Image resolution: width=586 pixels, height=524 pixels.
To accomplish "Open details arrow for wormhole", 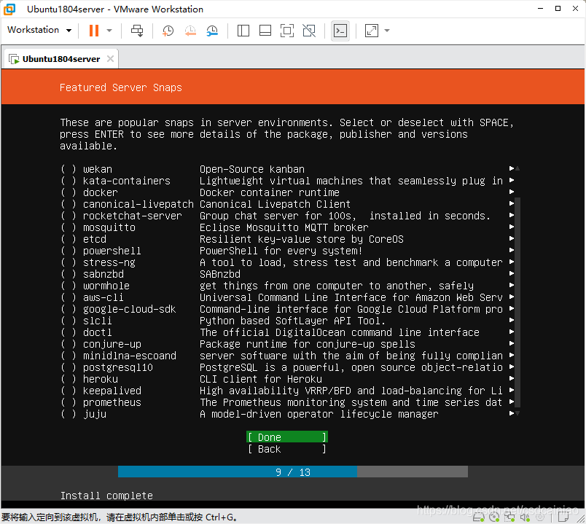I will click(512, 285).
